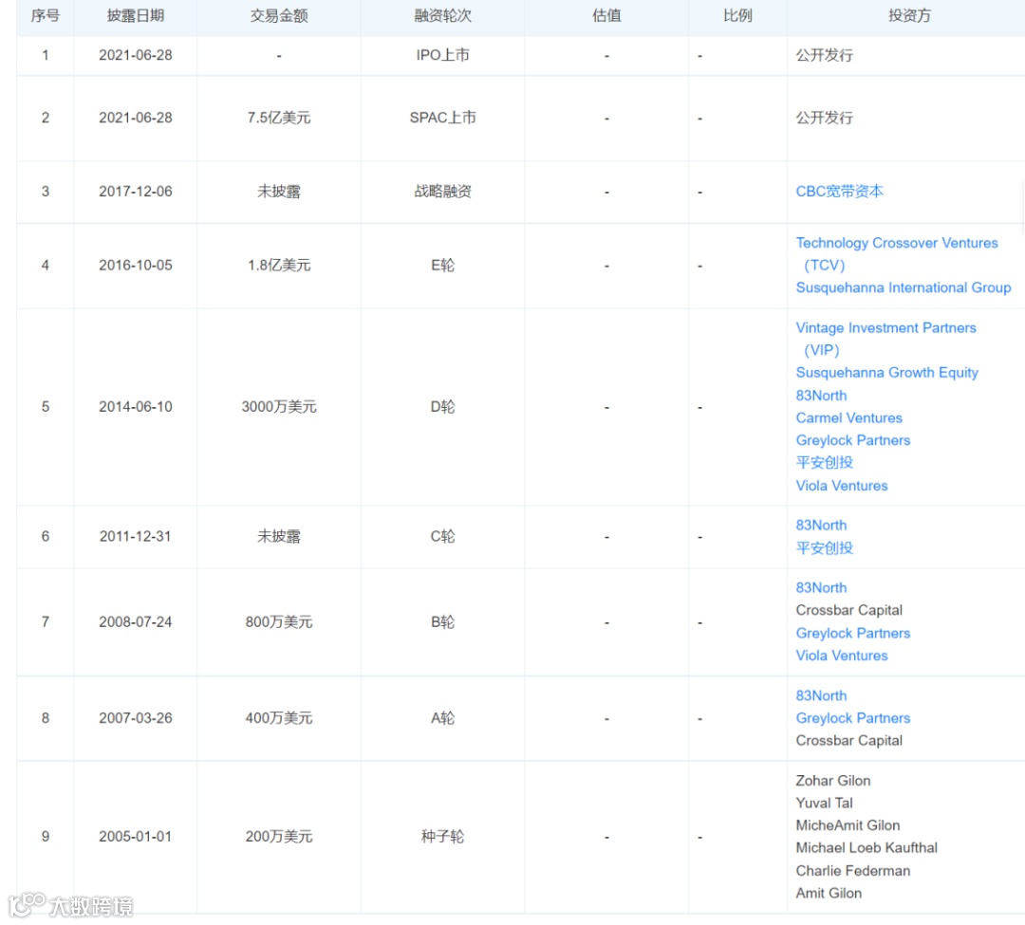Select the date 2011-12-31 cell

point(136,537)
